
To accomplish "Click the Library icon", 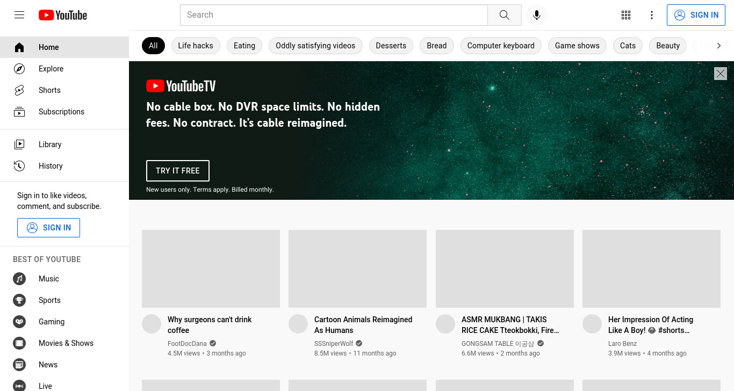I will coord(19,144).
